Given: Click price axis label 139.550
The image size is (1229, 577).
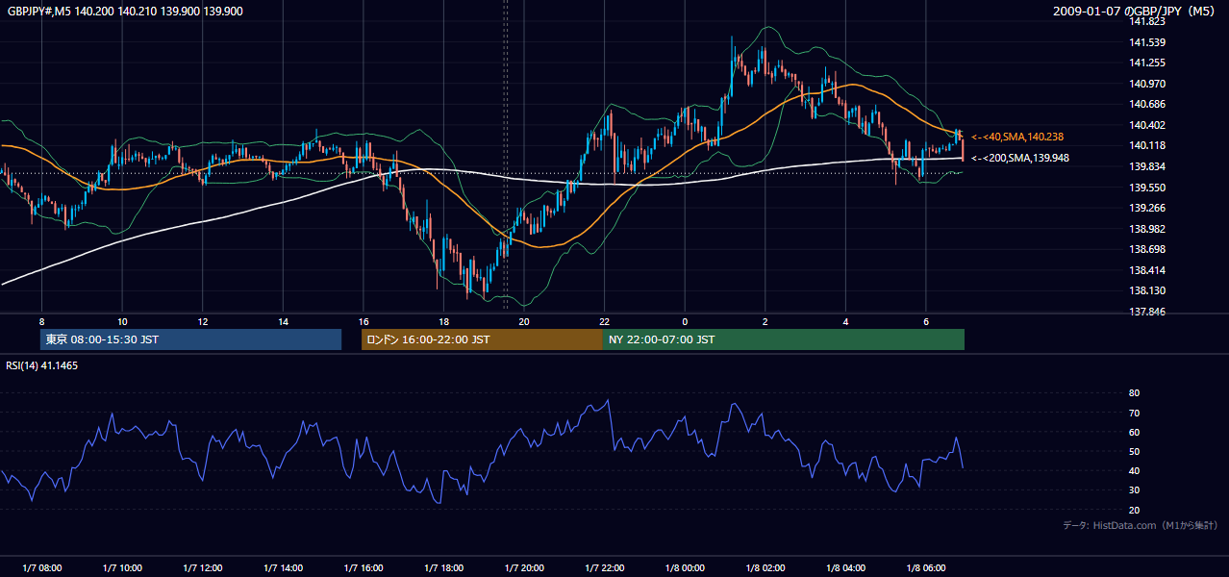Looking at the screenshot, I should [x=1148, y=188].
